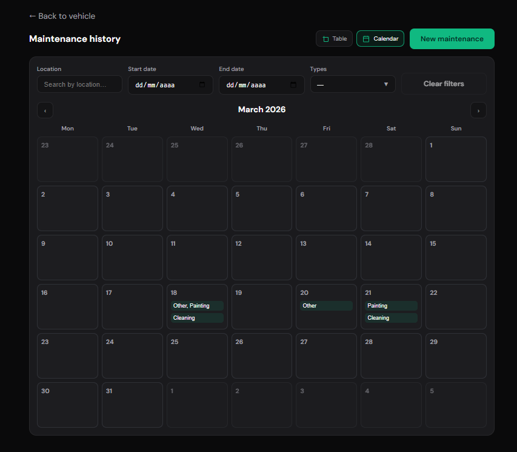Image resolution: width=517 pixels, height=452 pixels.
Task: Select the March 5 day cell
Action: coord(261,208)
